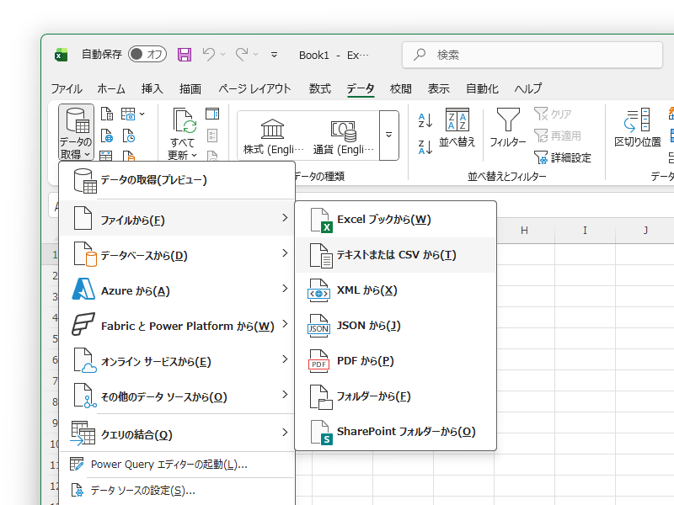Screen dimensions: 674x505
Task: Select the 株式 (English) data type
Action: pos(273,136)
